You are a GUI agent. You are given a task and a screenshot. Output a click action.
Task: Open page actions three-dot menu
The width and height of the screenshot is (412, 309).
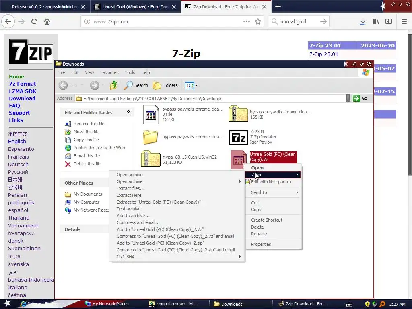click(x=247, y=21)
